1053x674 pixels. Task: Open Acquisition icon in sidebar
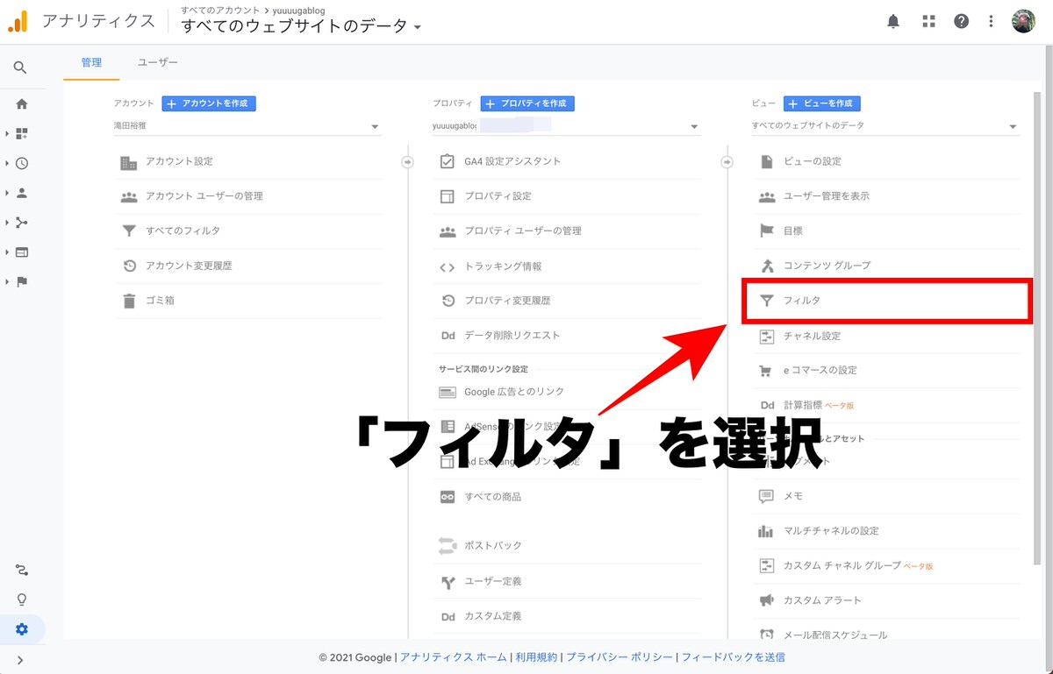22,223
